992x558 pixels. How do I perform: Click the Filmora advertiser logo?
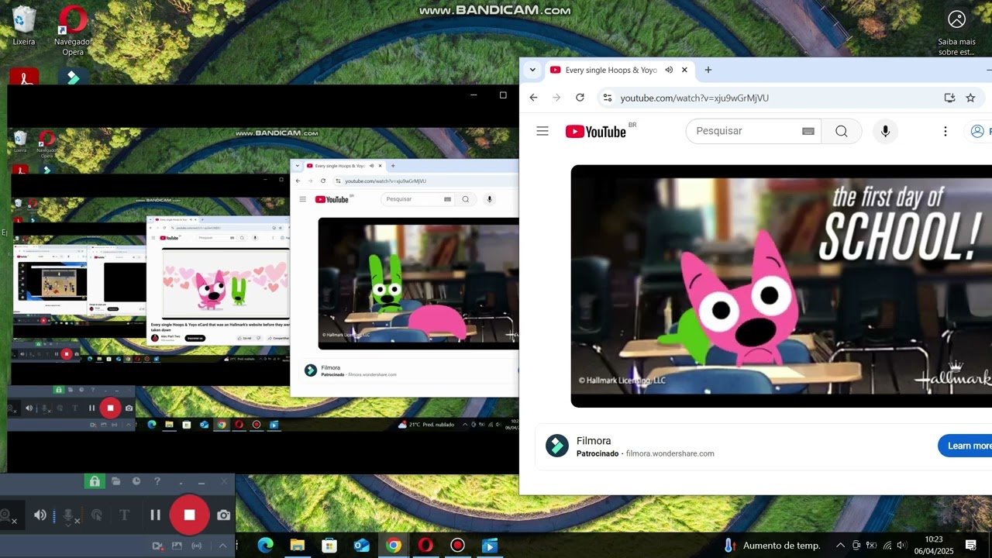click(x=557, y=446)
